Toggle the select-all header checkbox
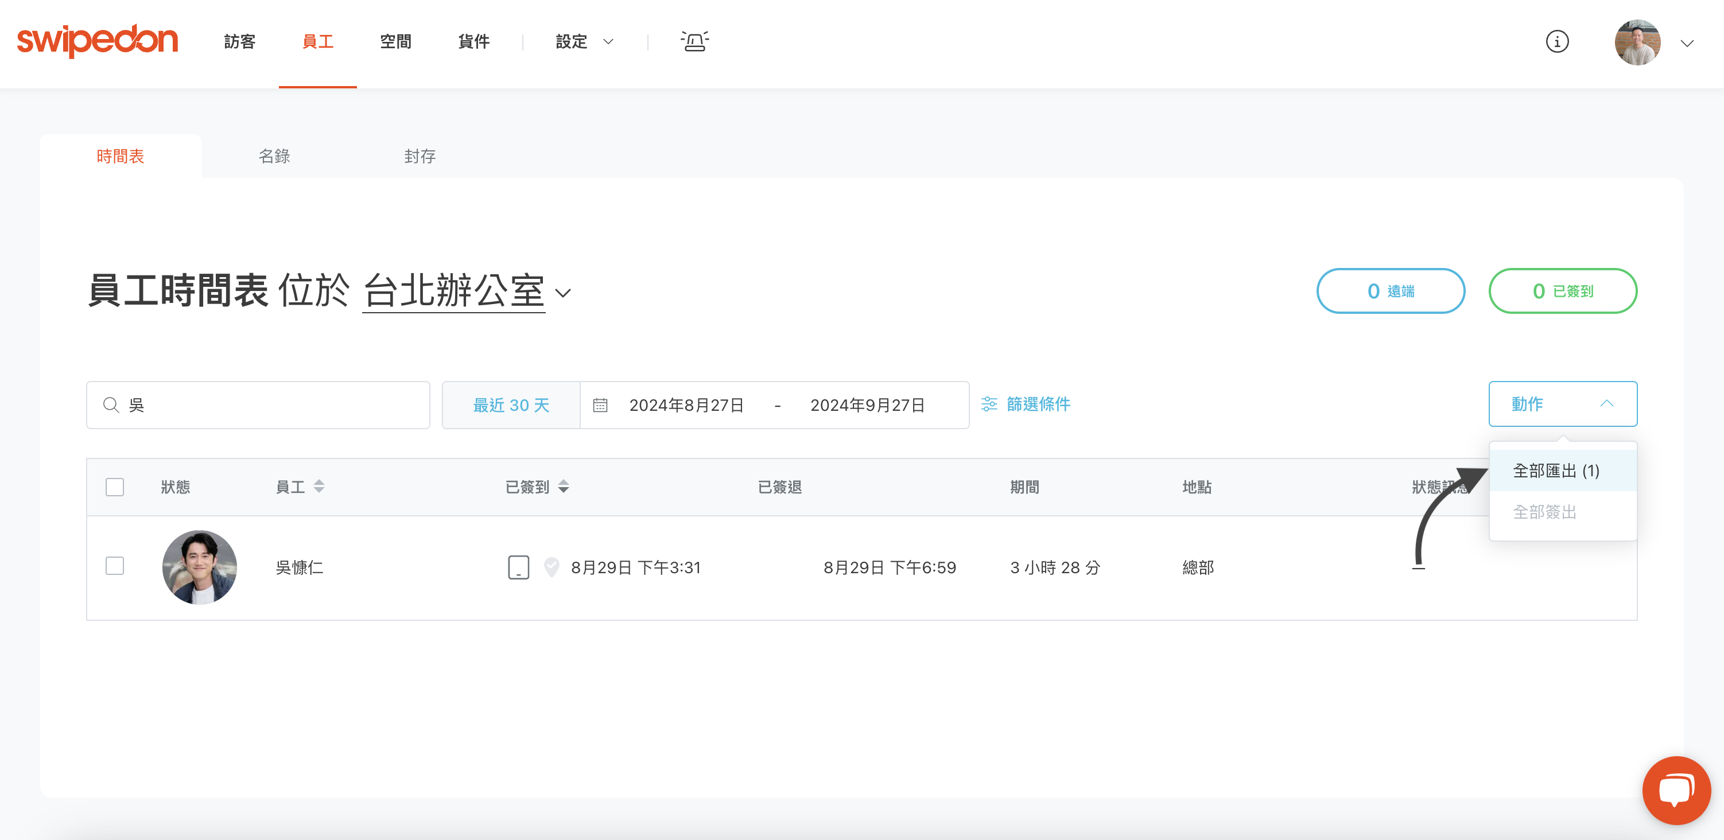Viewport: 1724px width, 840px height. pyautogui.click(x=114, y=487)
